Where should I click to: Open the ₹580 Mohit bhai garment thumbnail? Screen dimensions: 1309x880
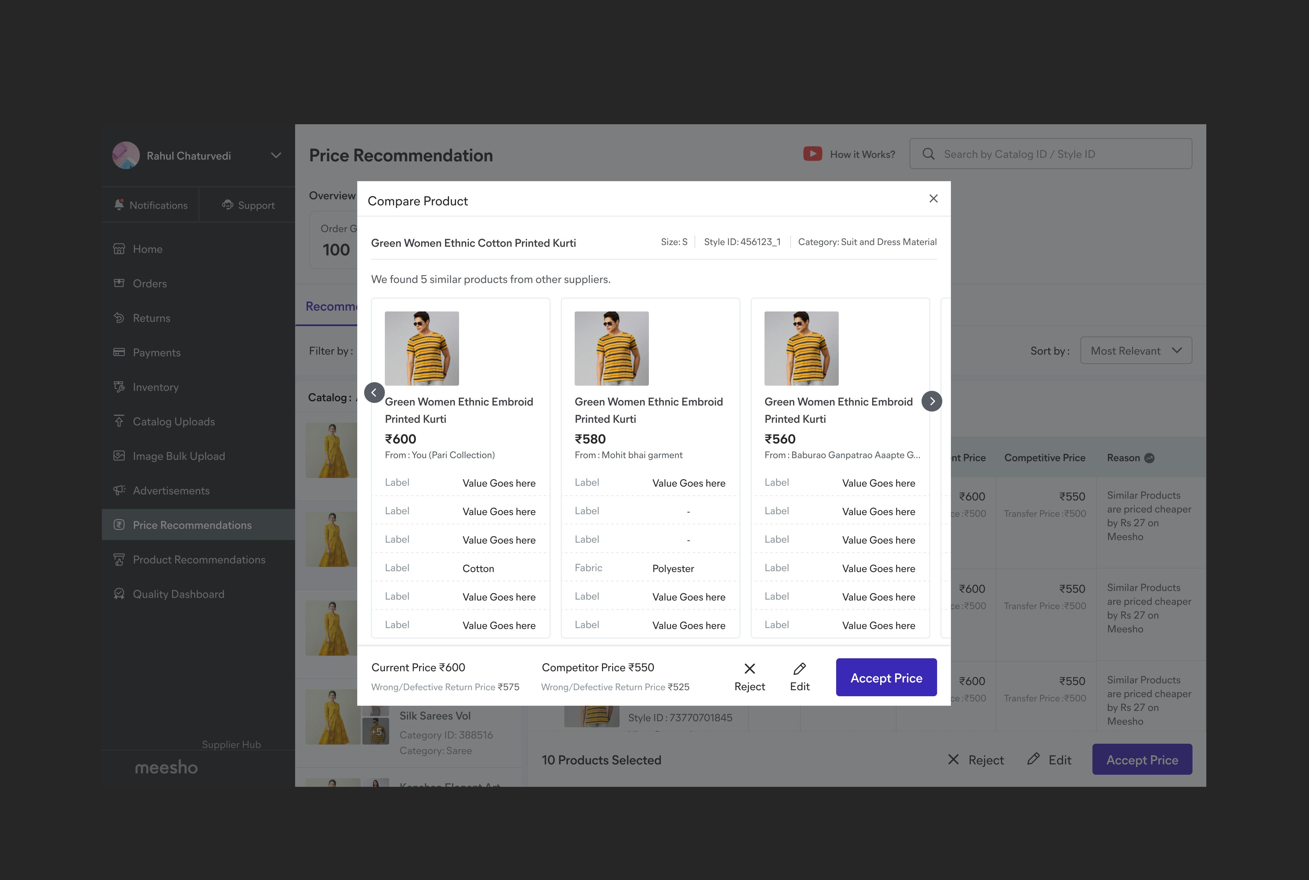(611, 349)
